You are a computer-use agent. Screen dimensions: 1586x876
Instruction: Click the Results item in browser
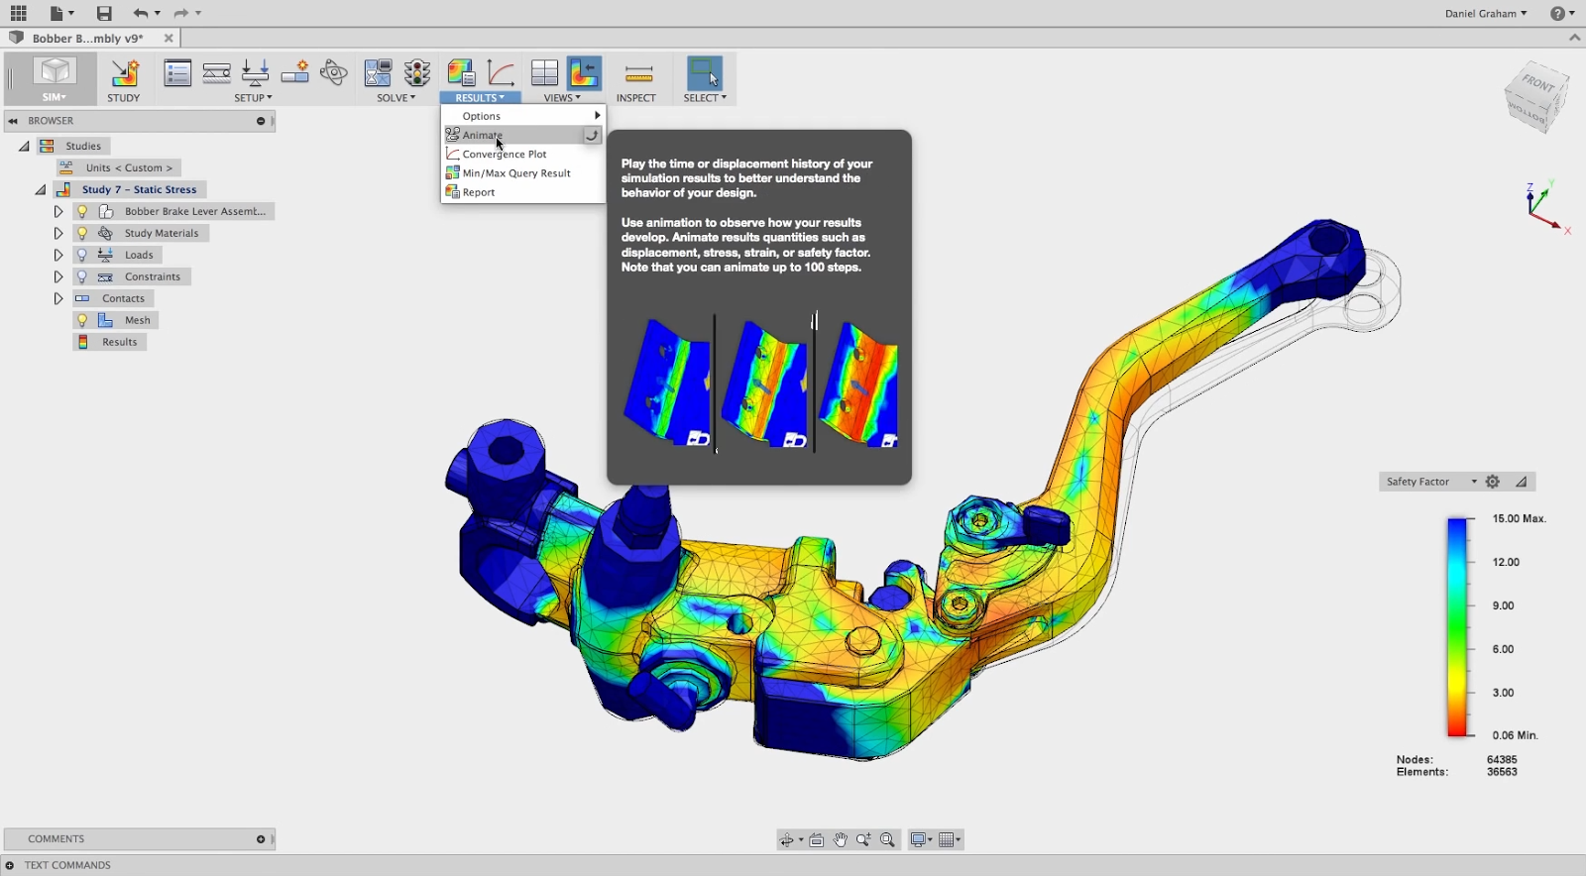tap(119, 342)
